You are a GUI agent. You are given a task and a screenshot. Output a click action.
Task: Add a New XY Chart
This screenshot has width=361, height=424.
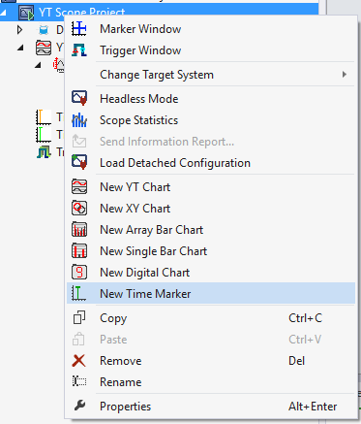point(211,208)
